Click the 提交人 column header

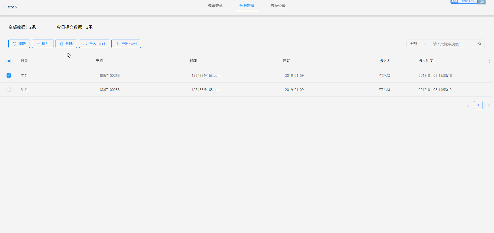[x=385, y=61]
